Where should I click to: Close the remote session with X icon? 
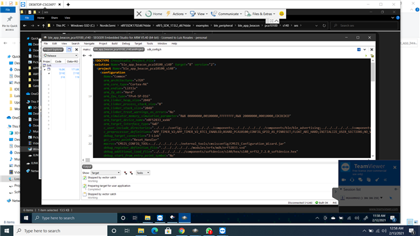(x=139, y=14)
